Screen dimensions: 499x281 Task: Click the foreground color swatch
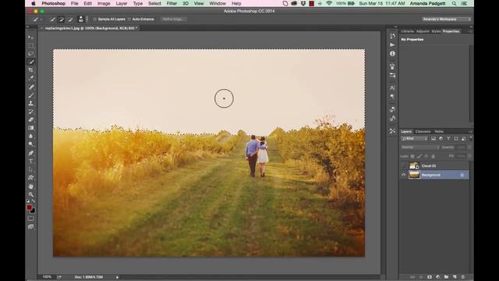point(29,208)
